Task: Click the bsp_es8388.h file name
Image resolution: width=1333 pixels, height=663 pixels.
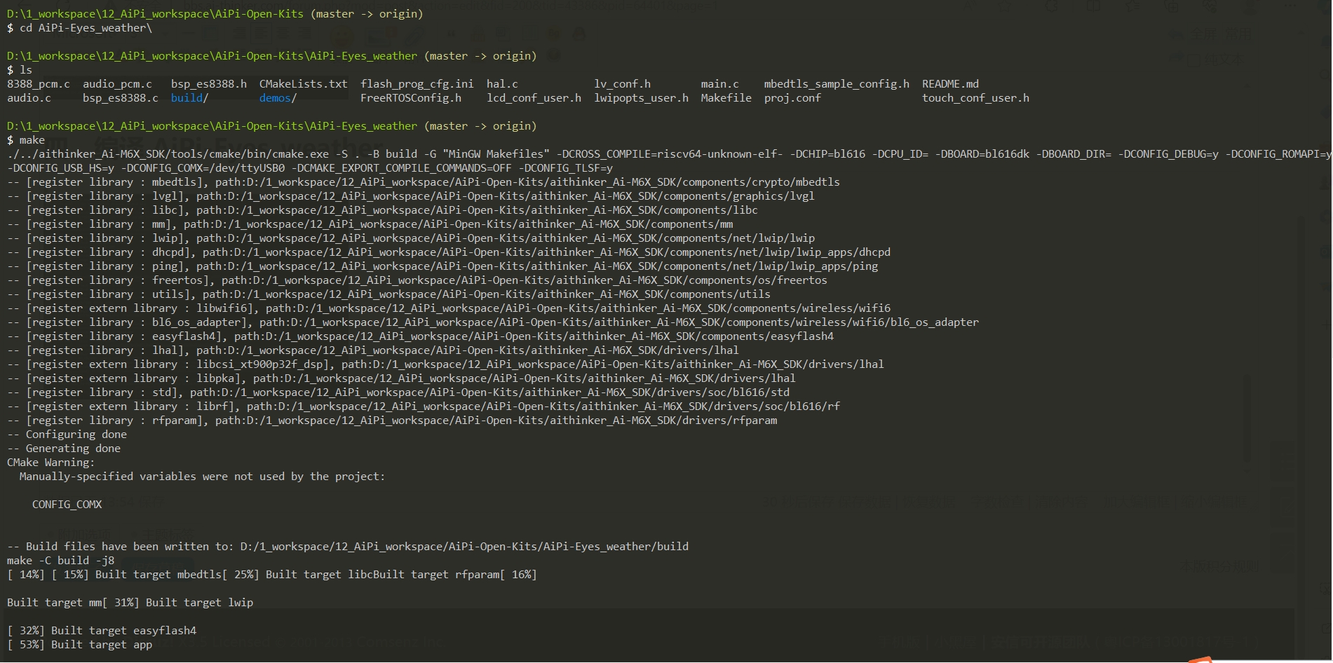Action: pos(209,84)
